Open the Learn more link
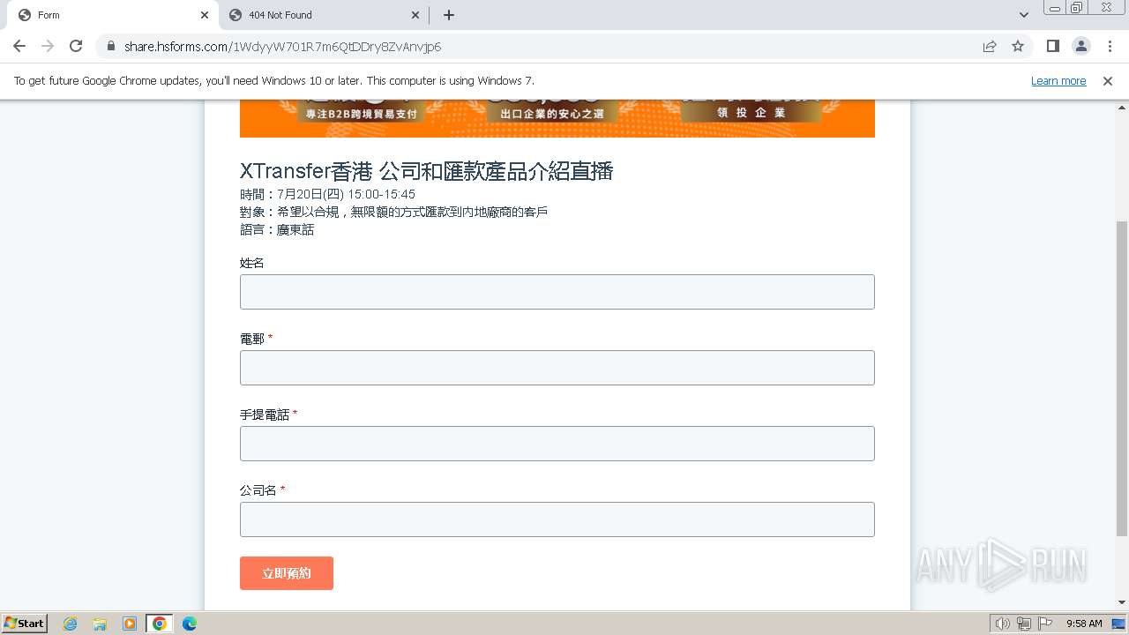 point(1058,80)
